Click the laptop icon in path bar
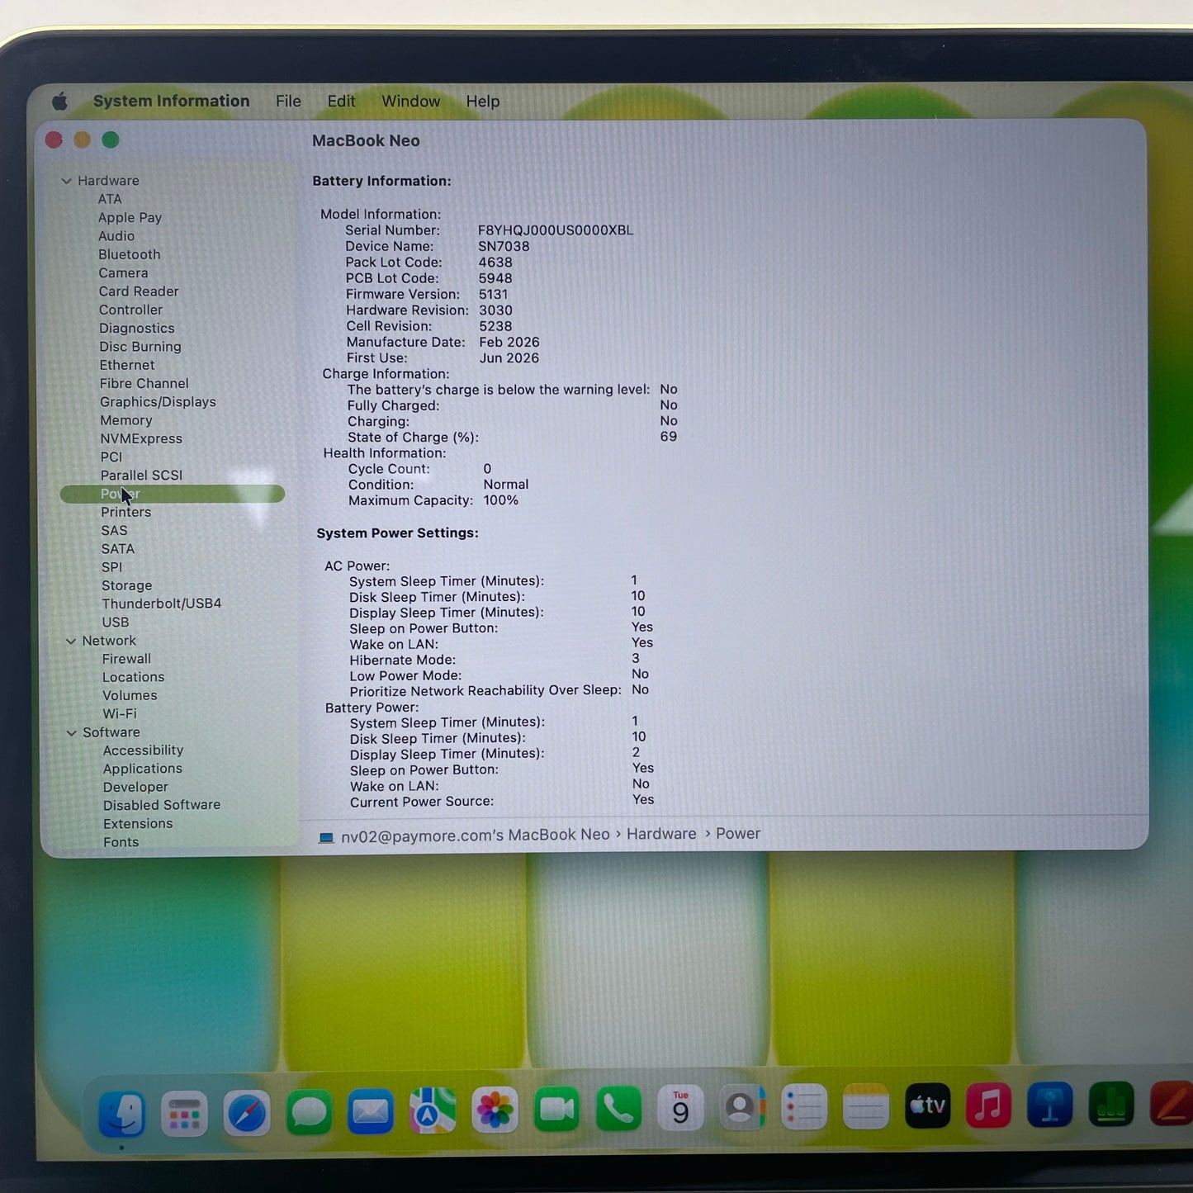This screenshot has width=1193, height=1193. (326, 837)
